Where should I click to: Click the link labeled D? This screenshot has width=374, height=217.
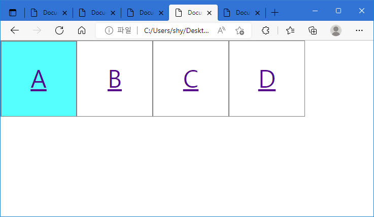pyautogui.click(x=267, y=79)
